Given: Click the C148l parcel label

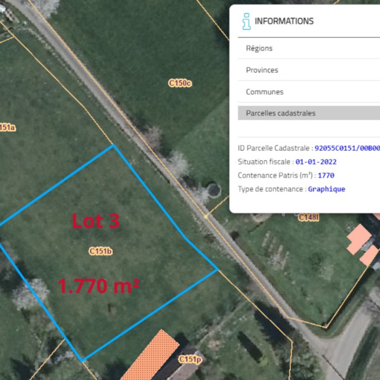Looking at the screenshot, I should [x=308, y=217].
